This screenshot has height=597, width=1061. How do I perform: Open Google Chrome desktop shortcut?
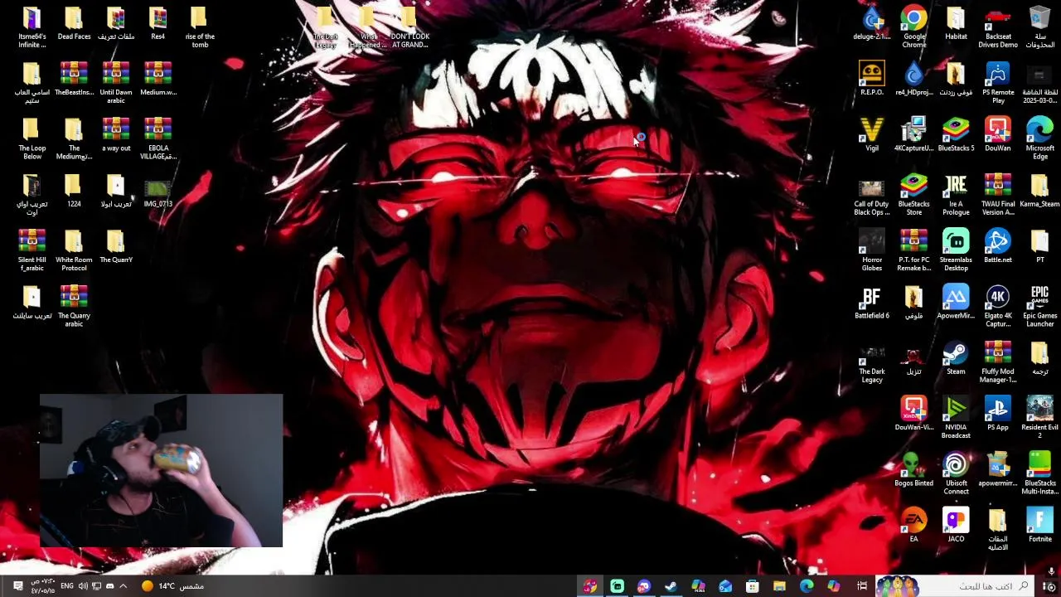pyautogui.click(x=913, y=26)
